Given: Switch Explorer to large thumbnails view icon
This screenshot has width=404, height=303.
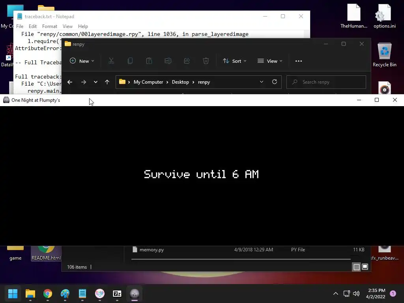Looking at the screenshot, I should pyautogui.click(x=365, y=267).
